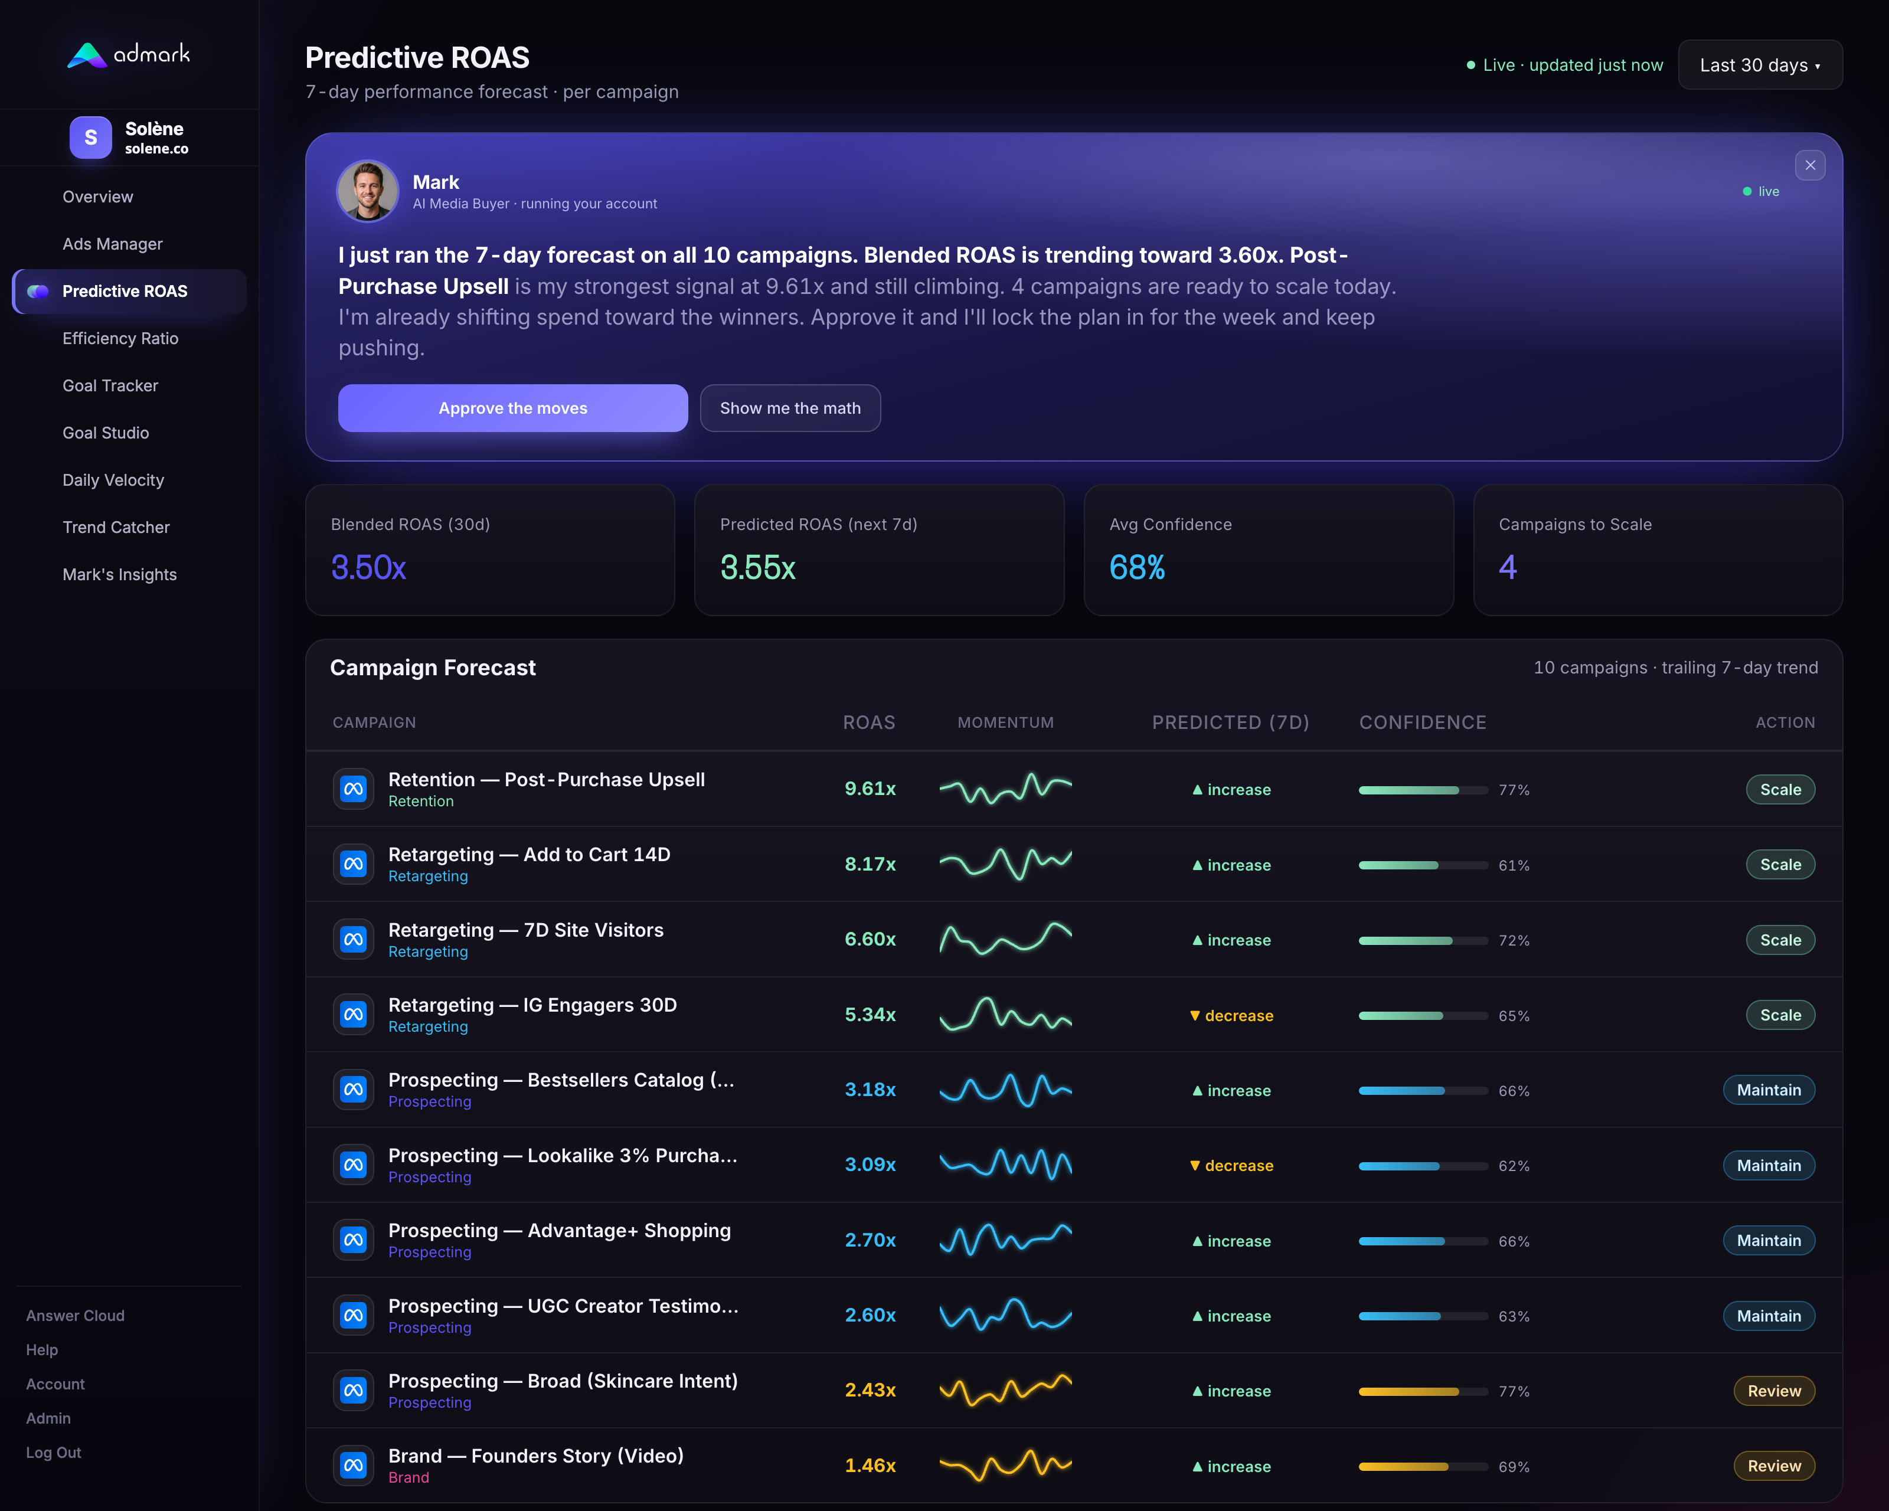
Task: Sort by the Confidence column header
Action: point(1423,722)
